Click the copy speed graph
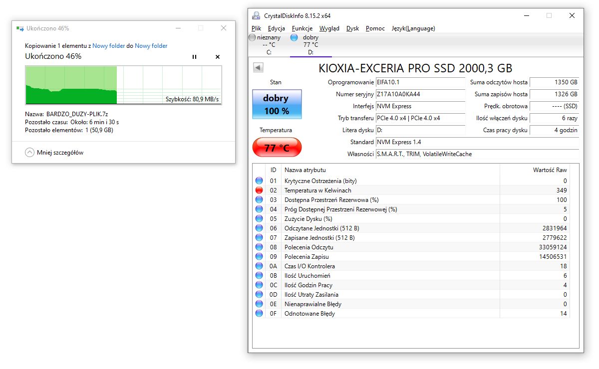The width and height of the screenshot is (599, 369). (123, 85)
